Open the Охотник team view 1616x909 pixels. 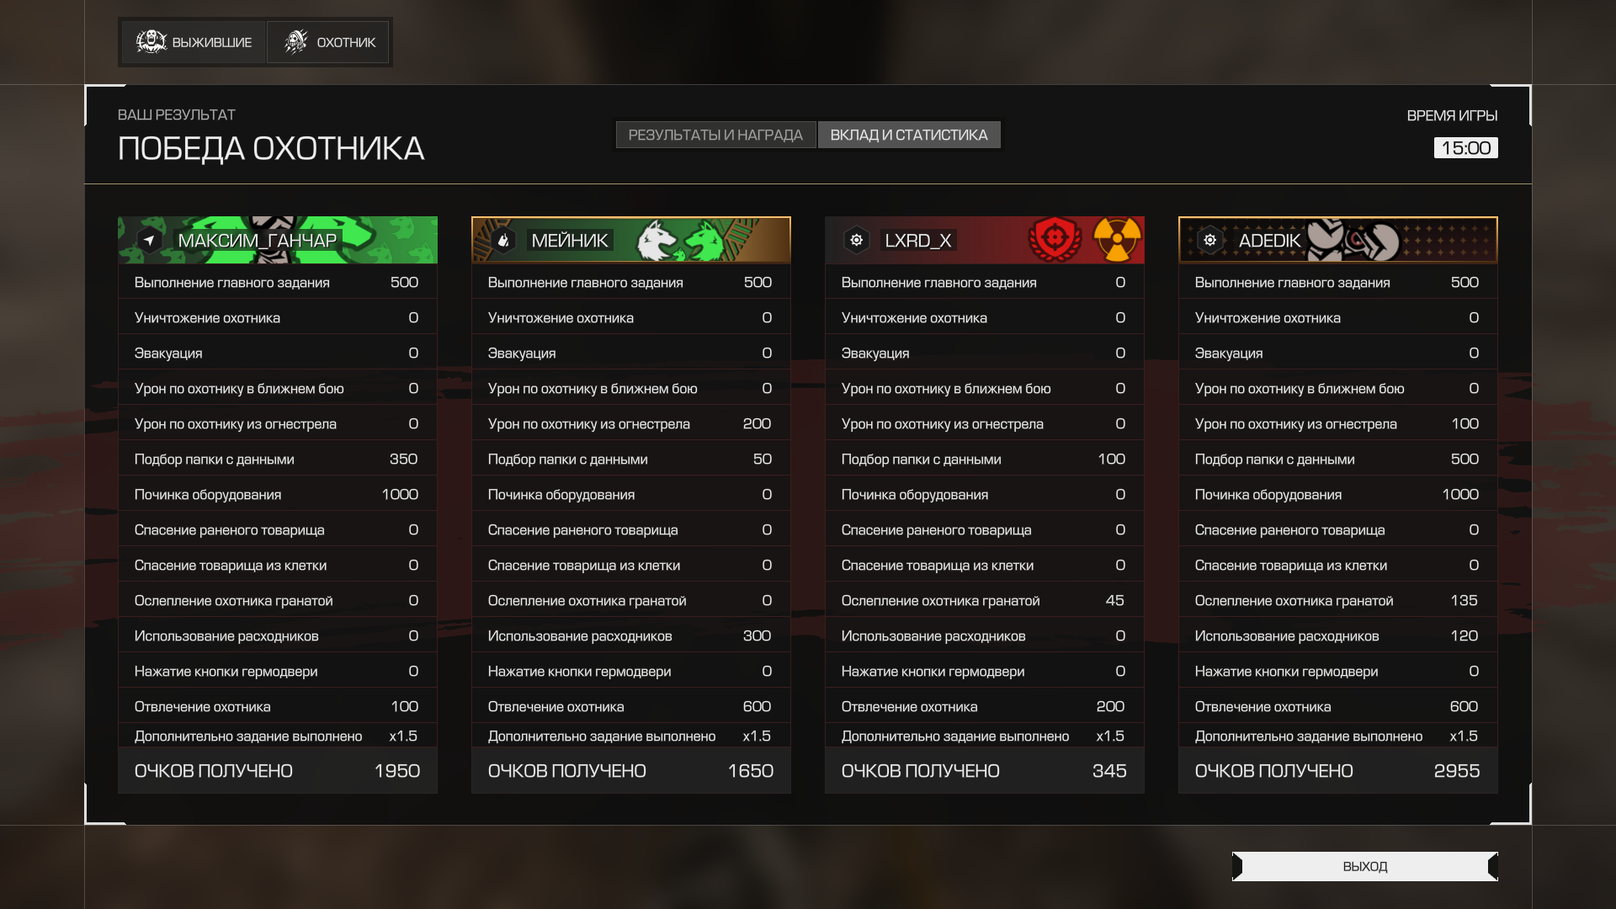click(328, 42)
